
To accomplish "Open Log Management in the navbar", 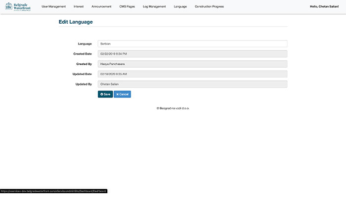I will click(x=154, y=6).
